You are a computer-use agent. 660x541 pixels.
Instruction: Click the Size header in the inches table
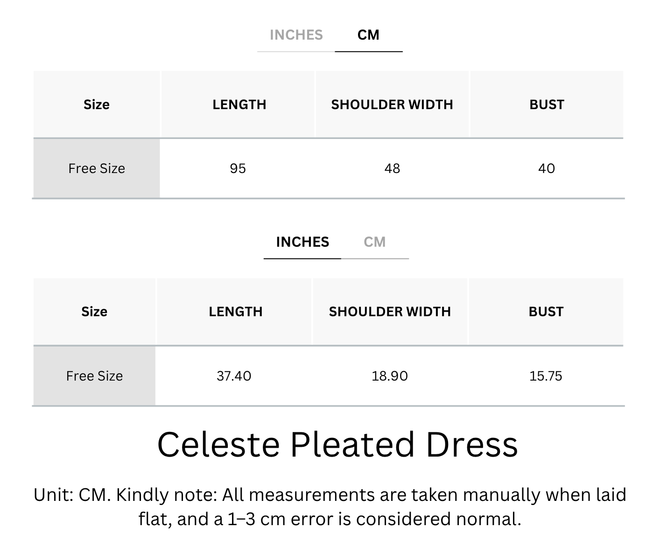(x=94, y=312)
